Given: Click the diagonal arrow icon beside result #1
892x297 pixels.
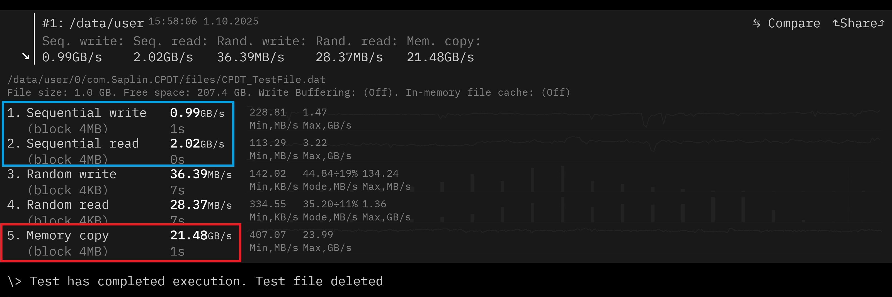Looking at the screenshot, I should click(x=26, y=56).
